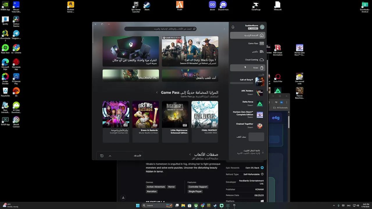Open Movavi Video Editor desktop icon
This screenshot has height=209, width=372.
click(16, 7)
